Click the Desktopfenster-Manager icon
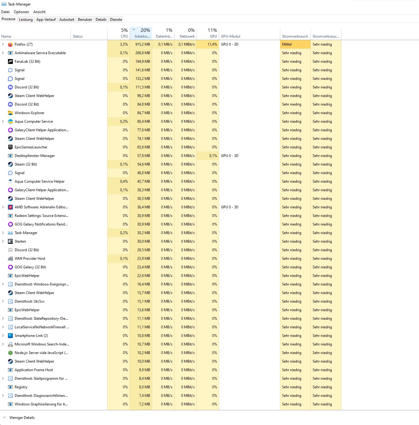This screenshot has height=425, width=419. (x=10, y=156)
